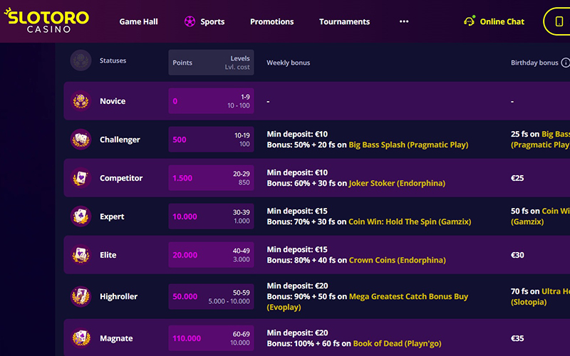Open Ultra birthday bonus game link in Highroller row
The image size is (570, 356).
click(x=556, y=291)
